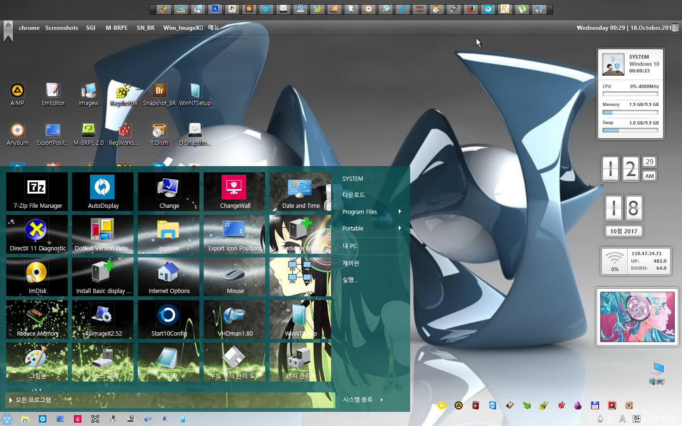Screen dimensions: 682x426
Task: Open Date and Time tile
Action: pyautogui.click(x=300, y=192)
